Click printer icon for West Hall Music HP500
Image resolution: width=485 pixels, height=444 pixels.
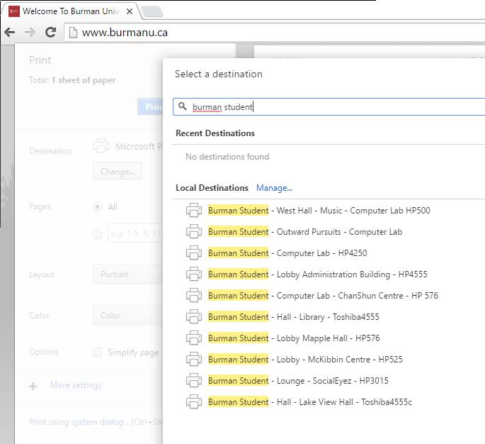point(194,211)
